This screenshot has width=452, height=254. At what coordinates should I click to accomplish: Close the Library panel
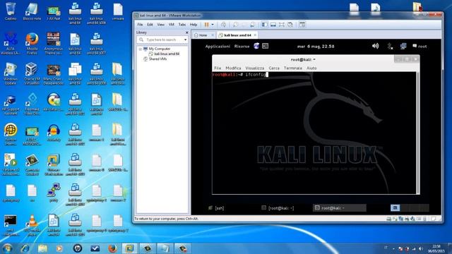(x=186, y=32)
